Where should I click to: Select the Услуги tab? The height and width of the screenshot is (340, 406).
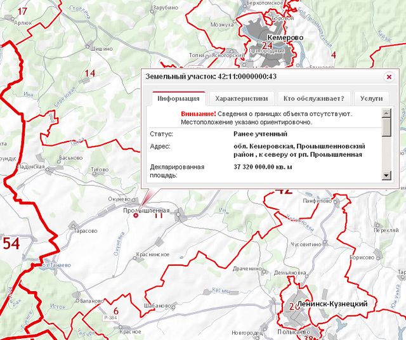[x=371, y=98]
